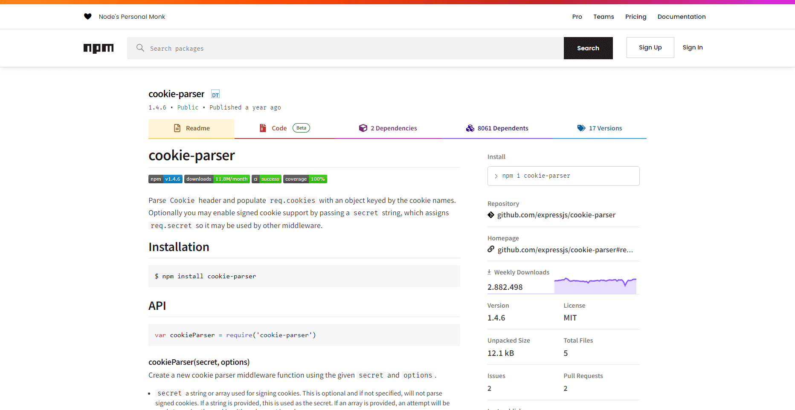Viewport: 795px width, 410px height.
Task: Click the weekly downloads arrow icon
Action: 489,272
